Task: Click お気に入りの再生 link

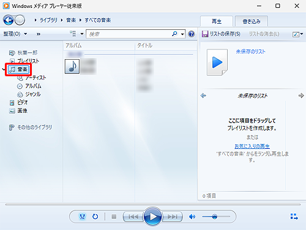Action: pos(252,146)
